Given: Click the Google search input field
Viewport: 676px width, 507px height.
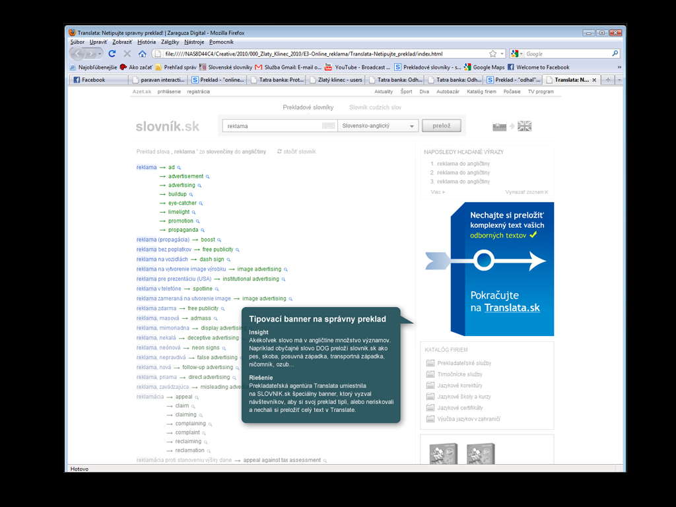Looking at the screenshot, I should [x=567, y=54].
